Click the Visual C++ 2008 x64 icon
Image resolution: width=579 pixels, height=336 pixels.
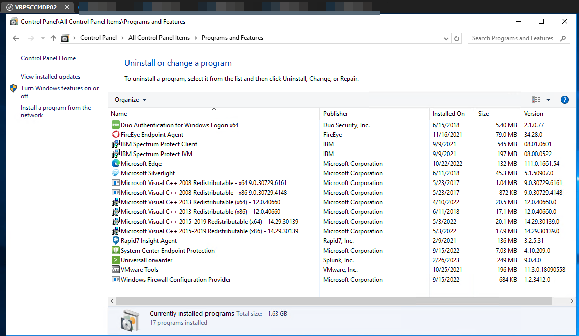coord(116,182)
